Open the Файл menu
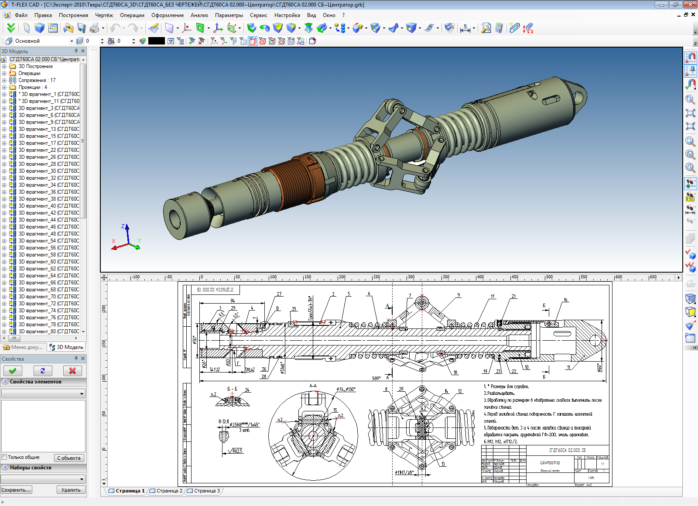 pos(21,15)
